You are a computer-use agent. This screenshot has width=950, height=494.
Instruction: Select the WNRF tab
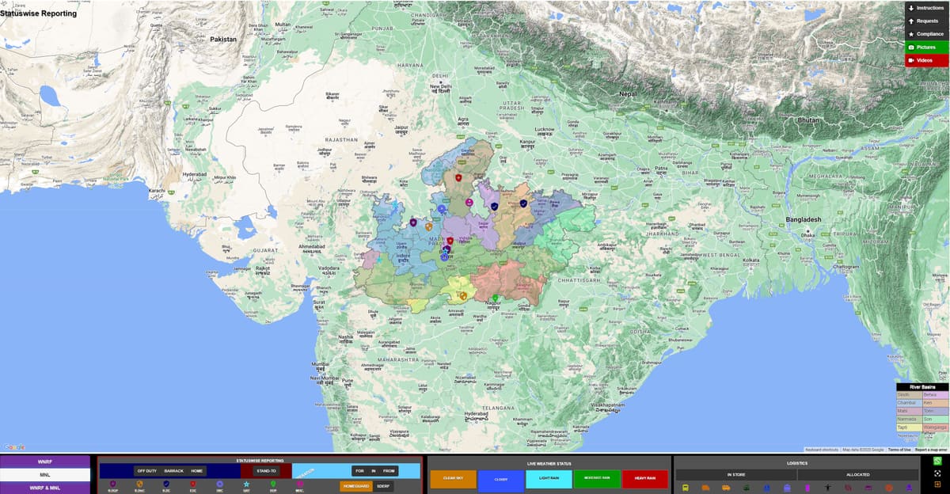click(45, 462)
